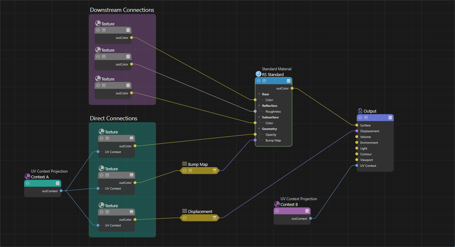The height and width of the screenshot is (247, 455).
Task: Click the preview image icon on Bump Map node
Action: (x=190, y=171)
